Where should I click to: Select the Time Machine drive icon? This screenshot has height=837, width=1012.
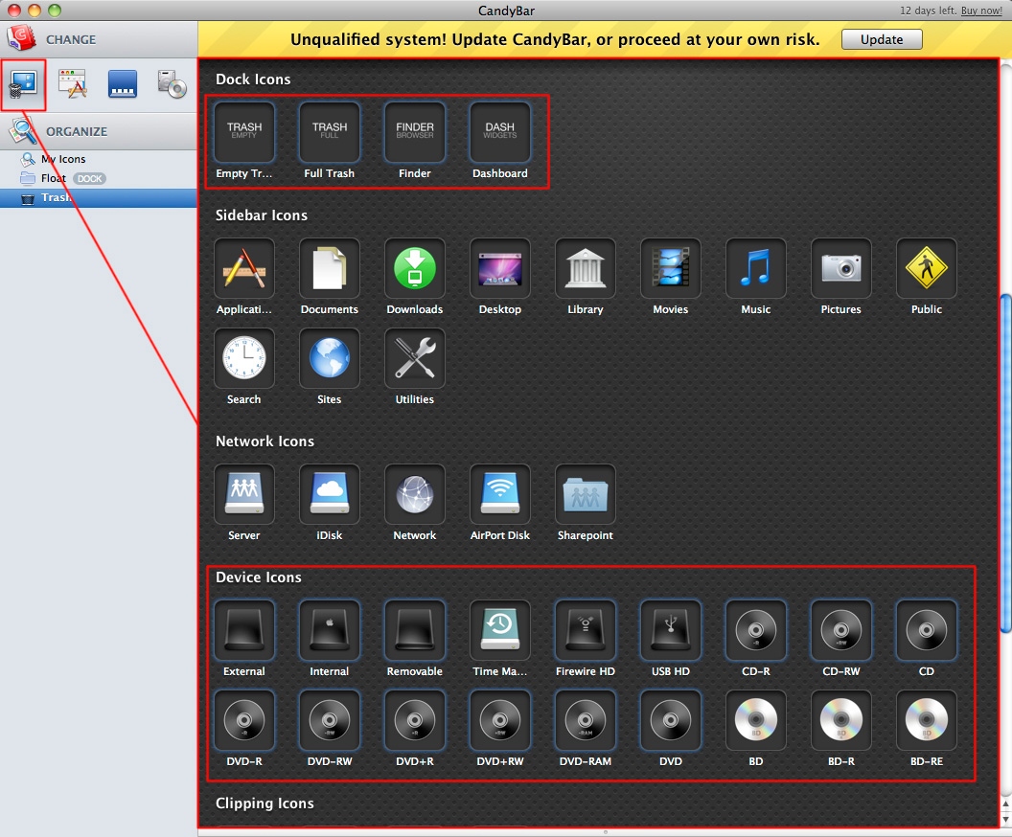[x=499, y=630]
